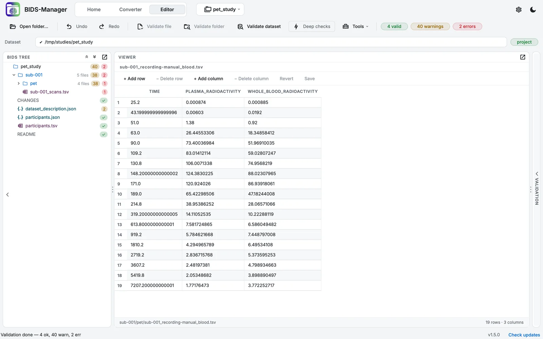Collapse all nodes in BIDS tree
543x339 pixels.
[87, 57]
